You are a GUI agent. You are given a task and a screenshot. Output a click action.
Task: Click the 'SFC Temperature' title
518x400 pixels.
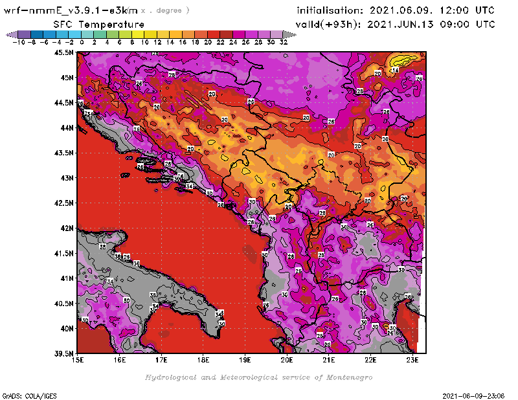coord(99,25)
